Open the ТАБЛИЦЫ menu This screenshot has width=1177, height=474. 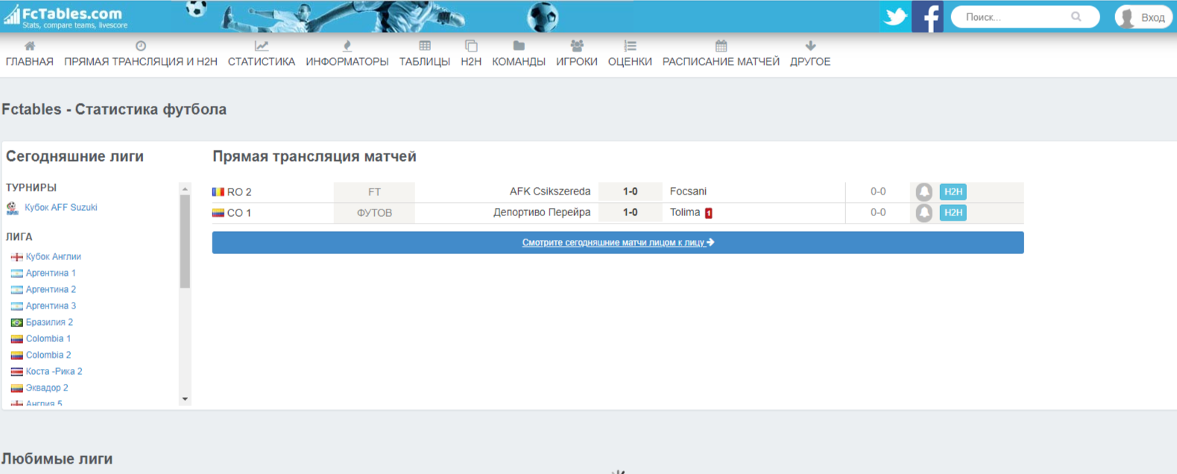[x=425, y=62]
